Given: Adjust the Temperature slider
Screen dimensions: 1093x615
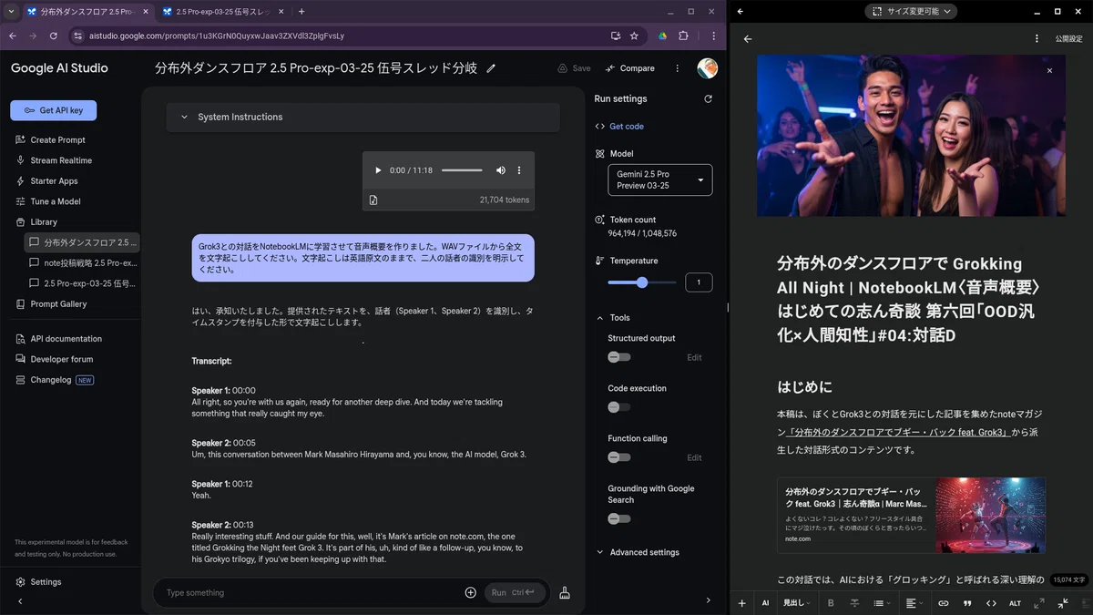Looking at the screenshot, I should pyautogui.click(x=642, y=282).
